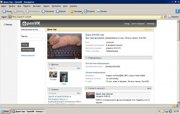
Task: Click the speaker volume tray icon
Action: [170, 111]
